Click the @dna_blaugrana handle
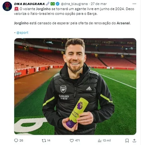Image resolution: width=141 pixels, height=145 pixels. tap(74, 4)
